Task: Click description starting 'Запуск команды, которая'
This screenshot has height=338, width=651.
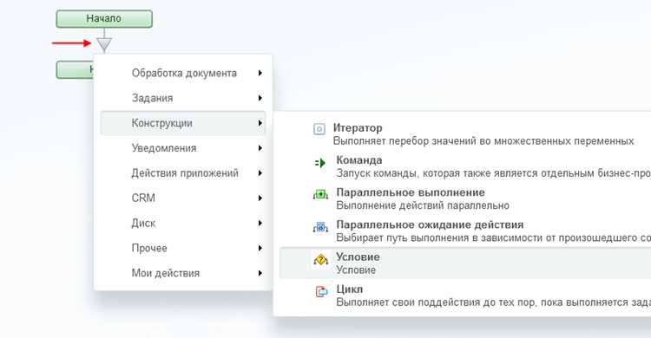Action: coord(494,173)
